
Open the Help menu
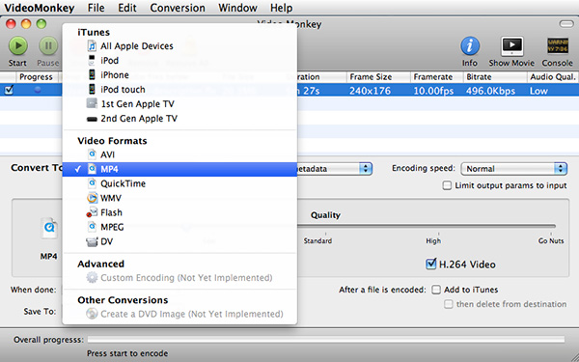(281, 8)
